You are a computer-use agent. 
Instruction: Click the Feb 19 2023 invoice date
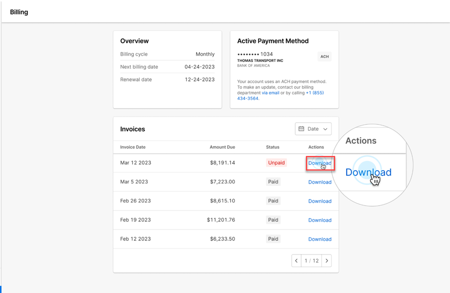tap(136, 220)
